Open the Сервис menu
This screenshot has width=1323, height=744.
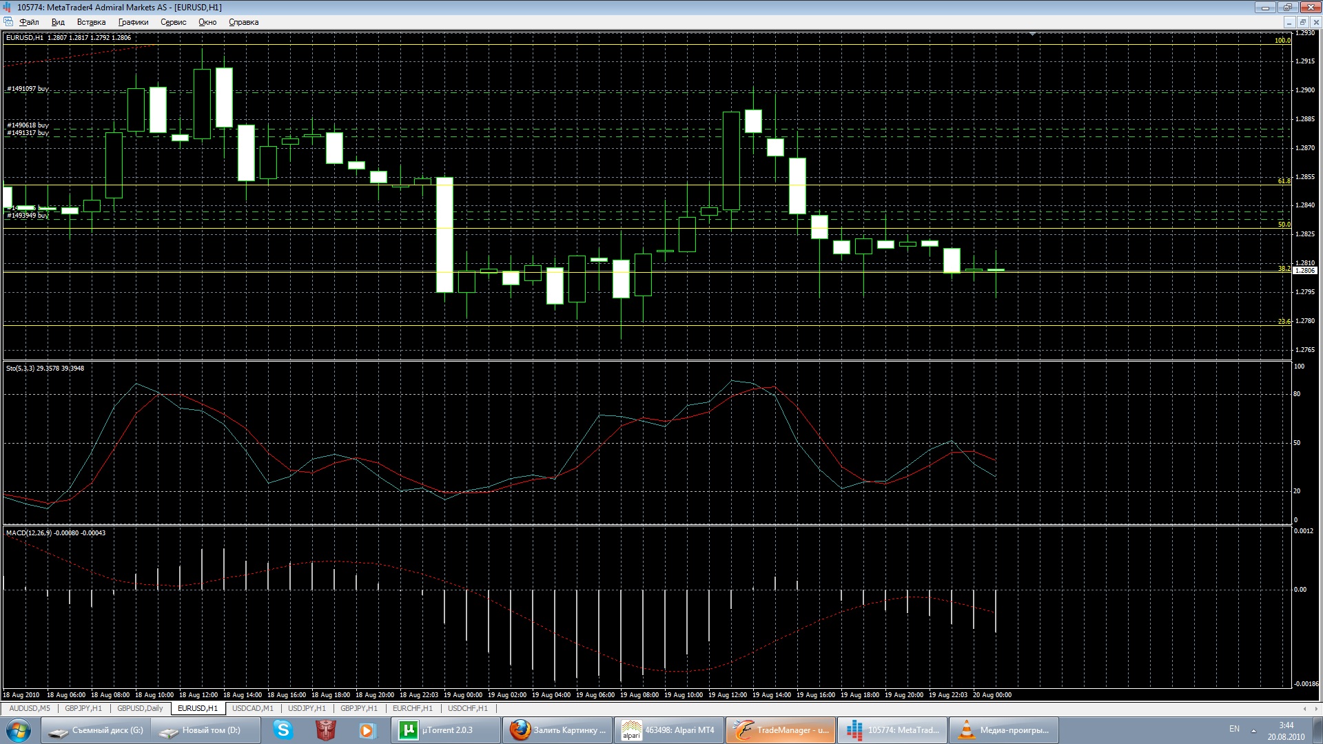[x=173, y=22]
